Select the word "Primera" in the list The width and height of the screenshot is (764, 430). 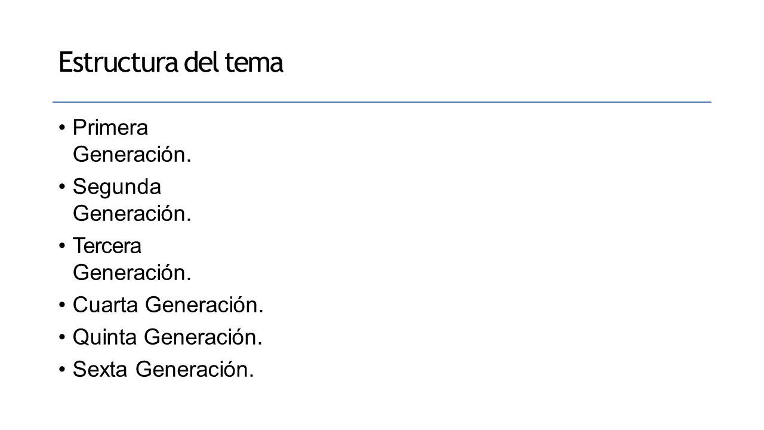coord(110,127)
